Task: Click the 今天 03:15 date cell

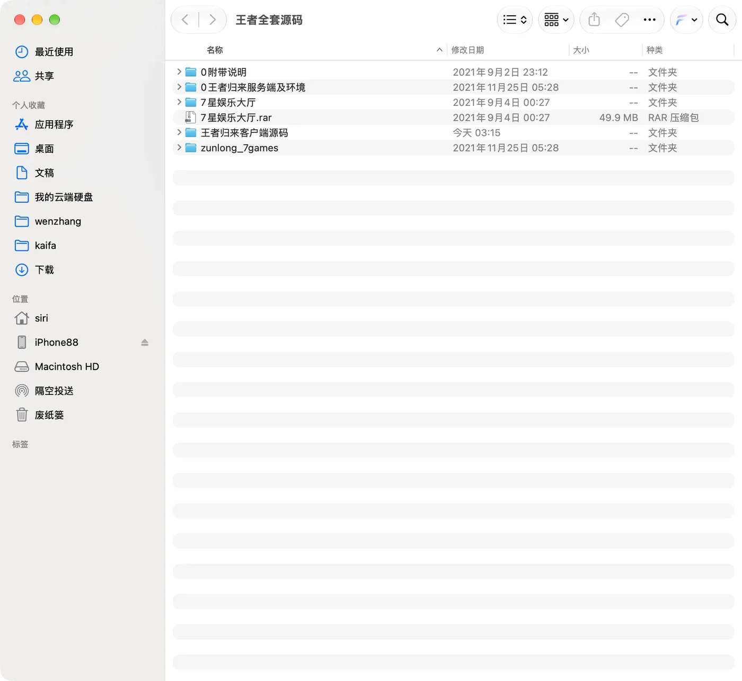Action: [476, 133]
